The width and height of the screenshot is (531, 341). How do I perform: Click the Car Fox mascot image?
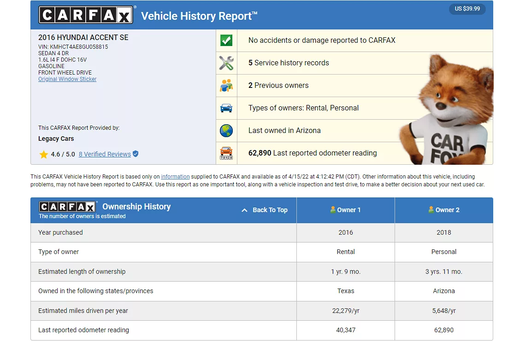pos(447,110)
